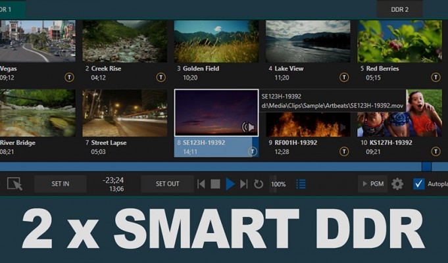Select the RF001H-19392 fire thumbnail

point(308,124)
